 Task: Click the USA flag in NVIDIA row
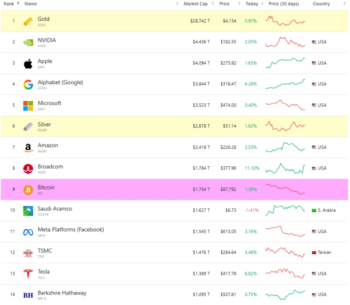tap(314, 42)
